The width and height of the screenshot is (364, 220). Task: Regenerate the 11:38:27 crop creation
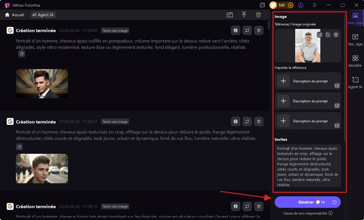pyautogui.click(x=247, y=121)
